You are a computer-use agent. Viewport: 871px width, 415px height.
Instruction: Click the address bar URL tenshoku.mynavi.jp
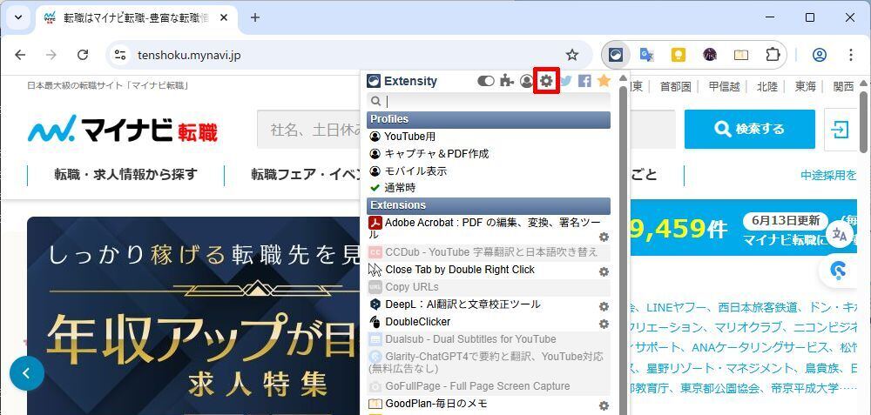[189, 55]
